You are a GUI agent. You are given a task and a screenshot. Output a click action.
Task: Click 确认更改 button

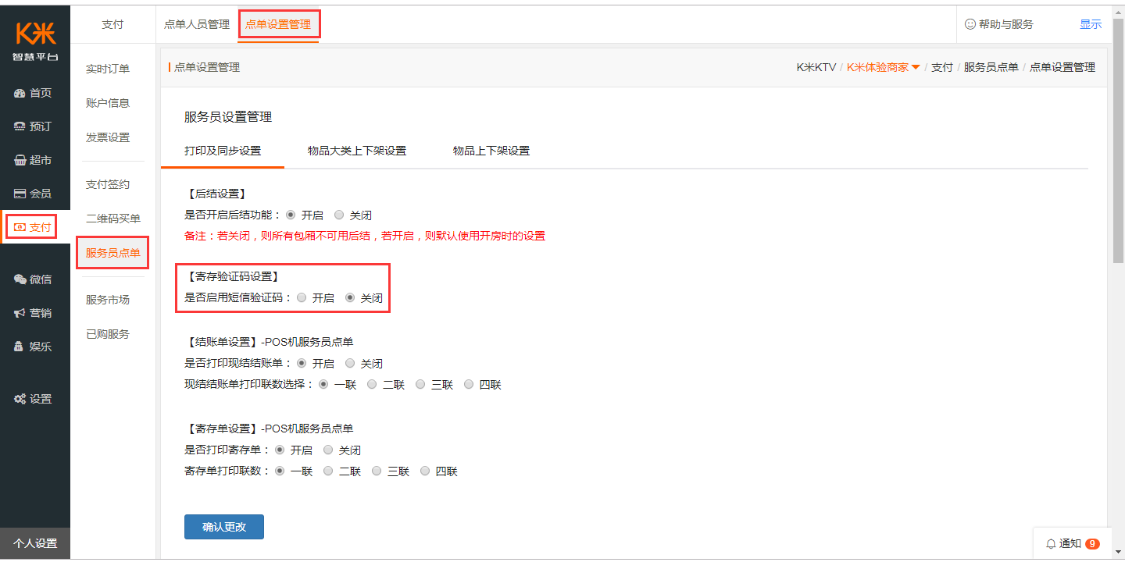pos(224,527)
